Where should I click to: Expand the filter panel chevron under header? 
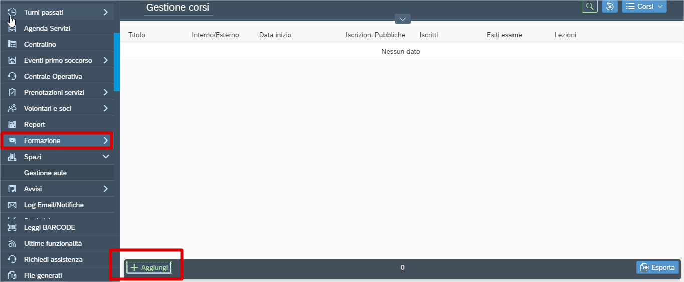click(x=402, y=19)
